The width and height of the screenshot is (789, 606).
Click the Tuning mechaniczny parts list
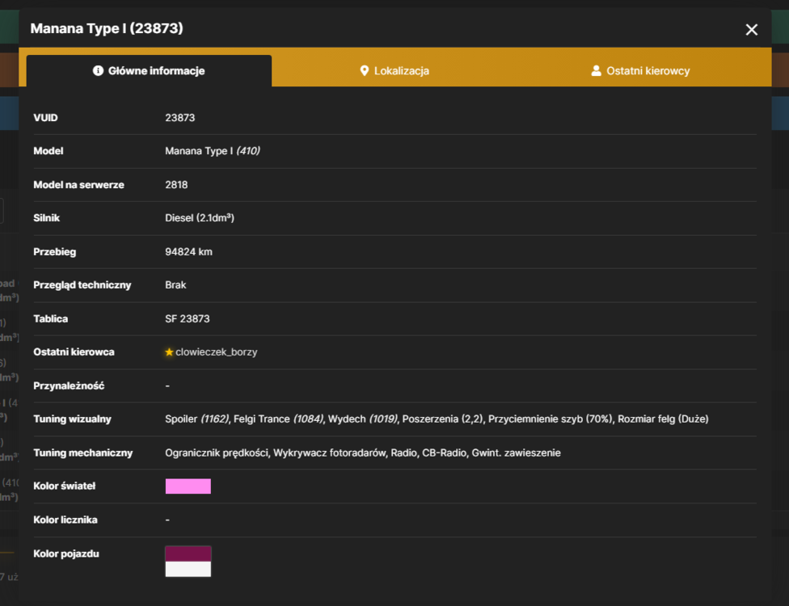coord(363,452)
